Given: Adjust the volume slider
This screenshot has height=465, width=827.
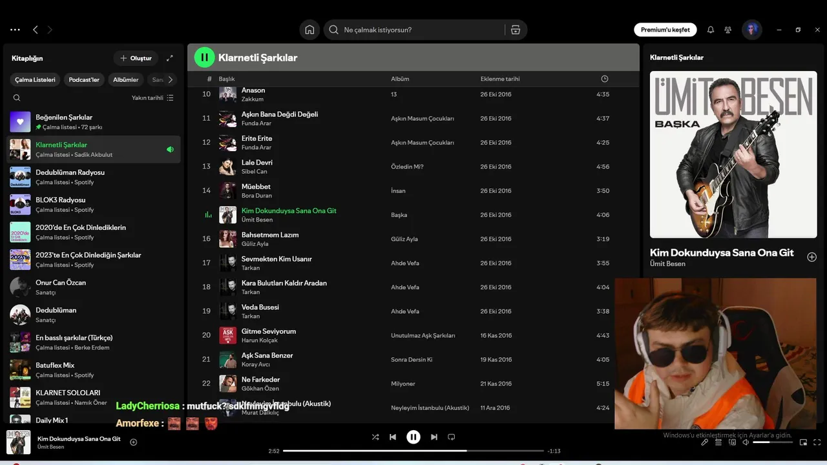Looking at the screenshot, I should 773,442.
